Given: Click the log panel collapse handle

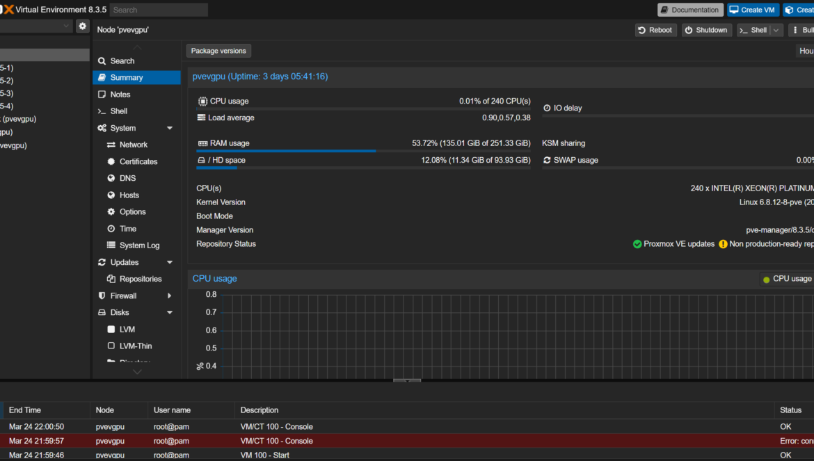Looking at the screenshot, I should [x=407, y=380].
